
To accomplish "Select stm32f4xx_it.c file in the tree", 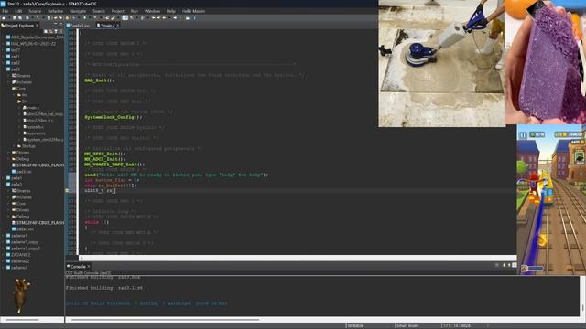I will [38, 120].
